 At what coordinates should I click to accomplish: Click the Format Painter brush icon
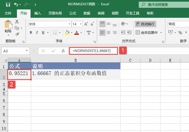coord(17,34)
